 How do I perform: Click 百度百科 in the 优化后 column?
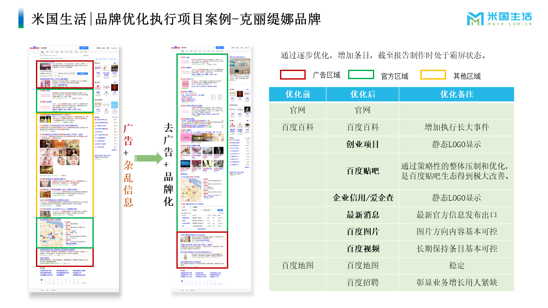click(363, 127)
